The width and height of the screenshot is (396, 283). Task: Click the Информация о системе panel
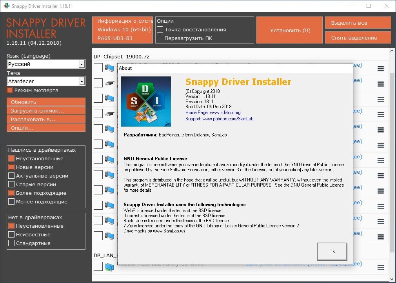tap(122, 30)
